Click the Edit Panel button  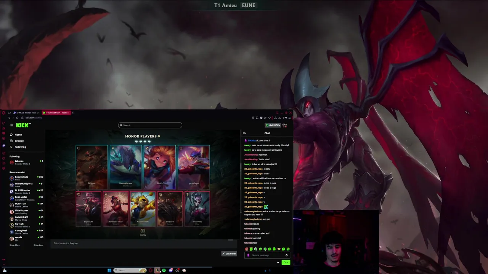229,253
